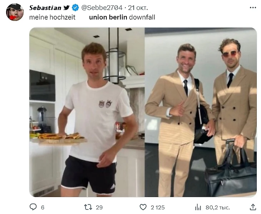Like the tweet with heart icon
Viewport: 261px width, 214px height.
click(x=143, y=207)
